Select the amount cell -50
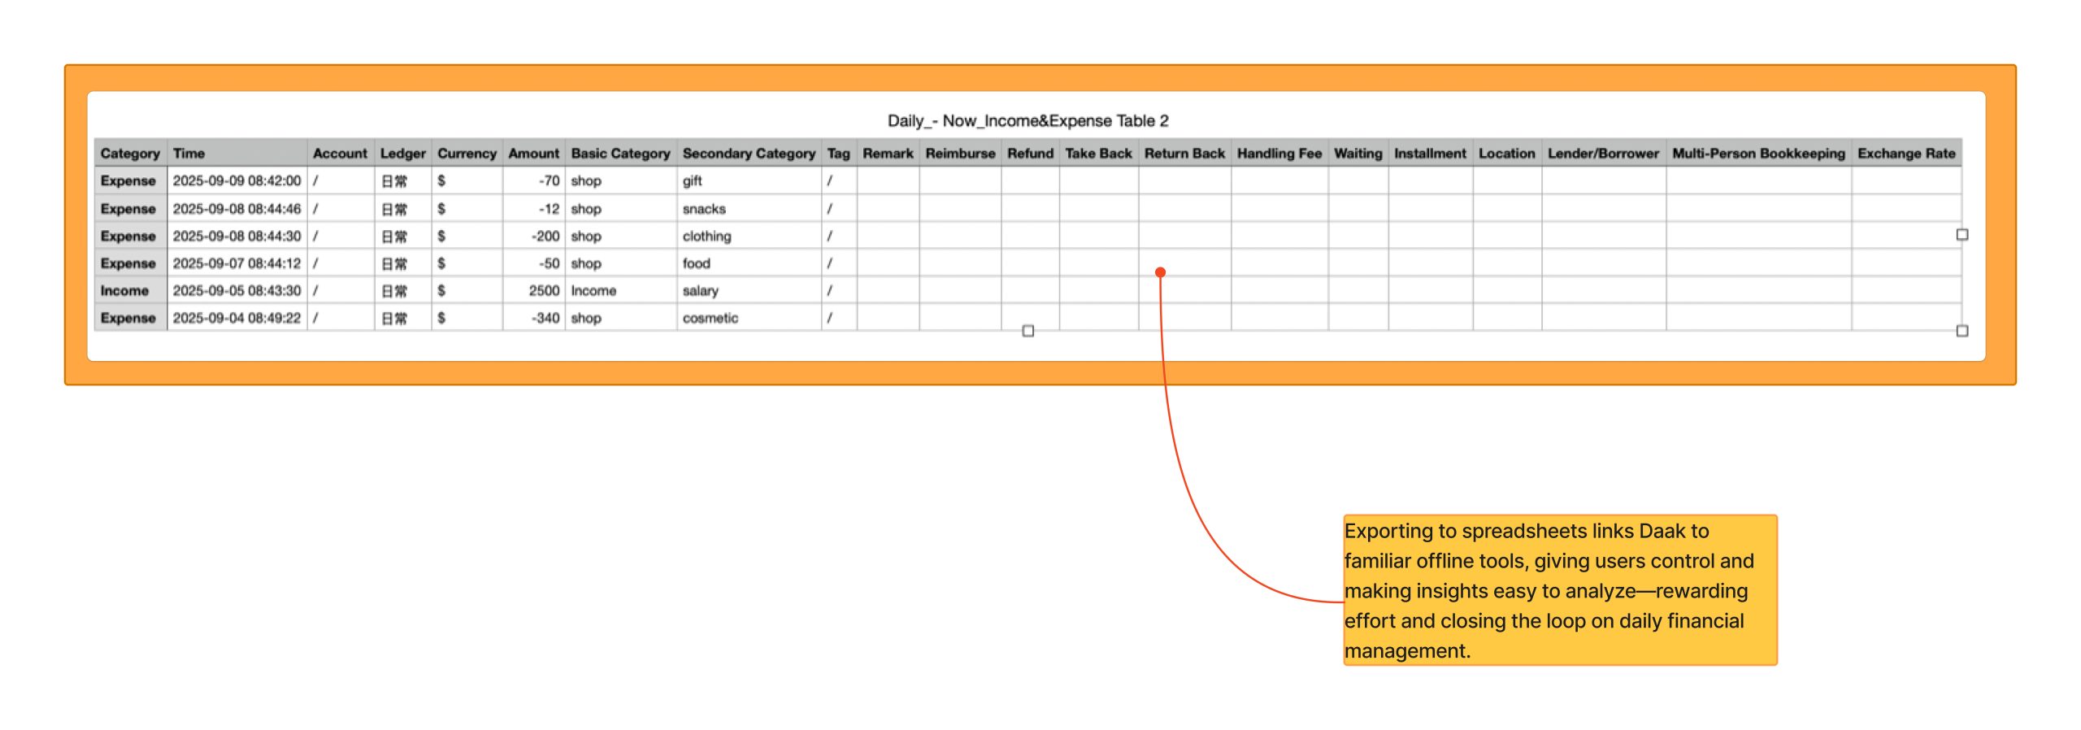The image size is (2081, 730). [x=533, y=263]
